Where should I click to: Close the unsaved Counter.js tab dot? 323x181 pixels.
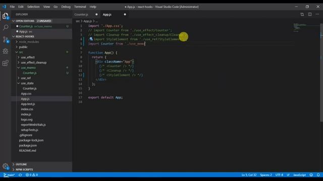click(x=96, y=15)
